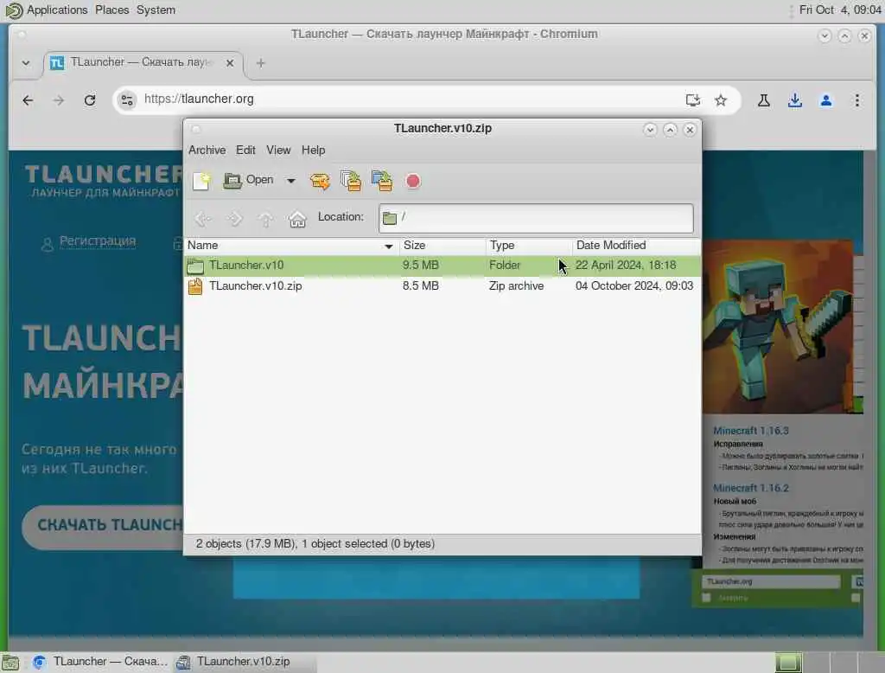Sort file list by Name column

291,246
